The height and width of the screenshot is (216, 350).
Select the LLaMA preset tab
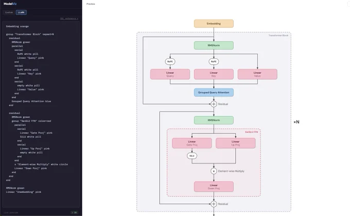pyautogui.click(x=21, y=12)
